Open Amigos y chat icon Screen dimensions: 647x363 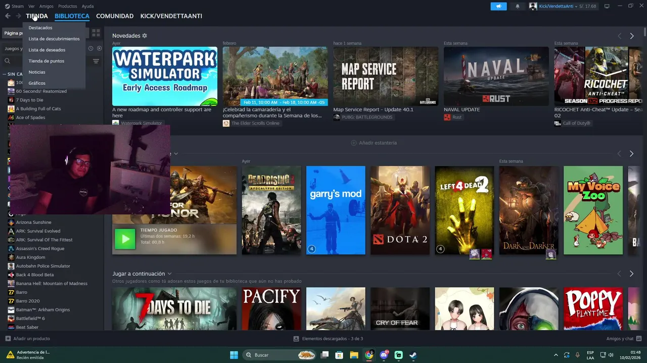639,338
